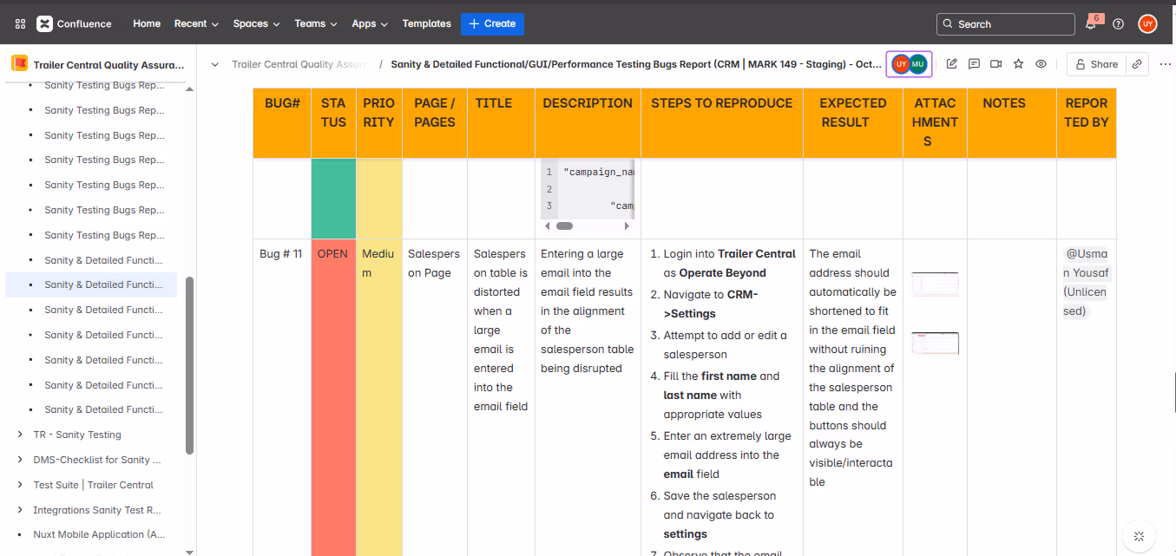The height and width of the screenshot is (556, 1176).
Task: Open the notifications bell
Action: pyautogui.click(x=1091, y=24)
